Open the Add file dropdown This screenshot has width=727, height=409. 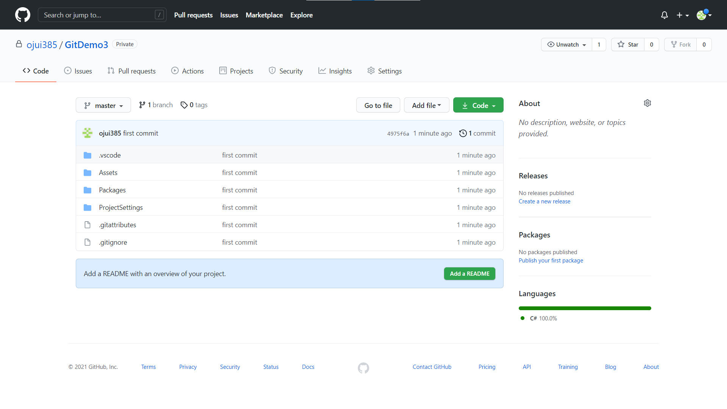(426, 105)
